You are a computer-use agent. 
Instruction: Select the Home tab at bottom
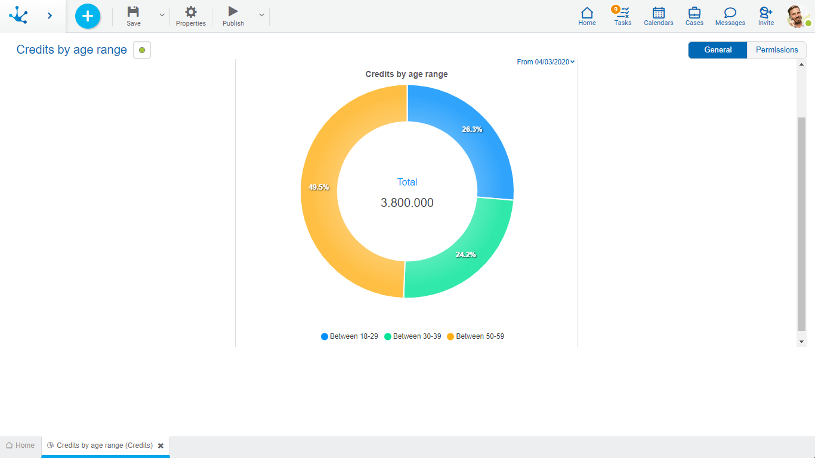(20, 445)
